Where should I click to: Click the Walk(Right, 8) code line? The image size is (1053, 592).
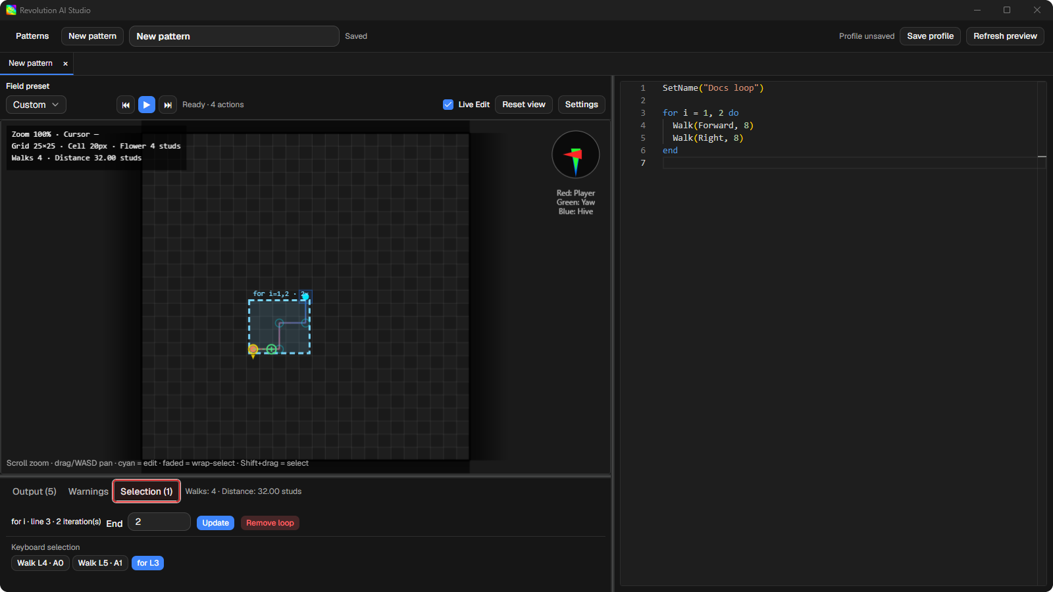[707, 138]
